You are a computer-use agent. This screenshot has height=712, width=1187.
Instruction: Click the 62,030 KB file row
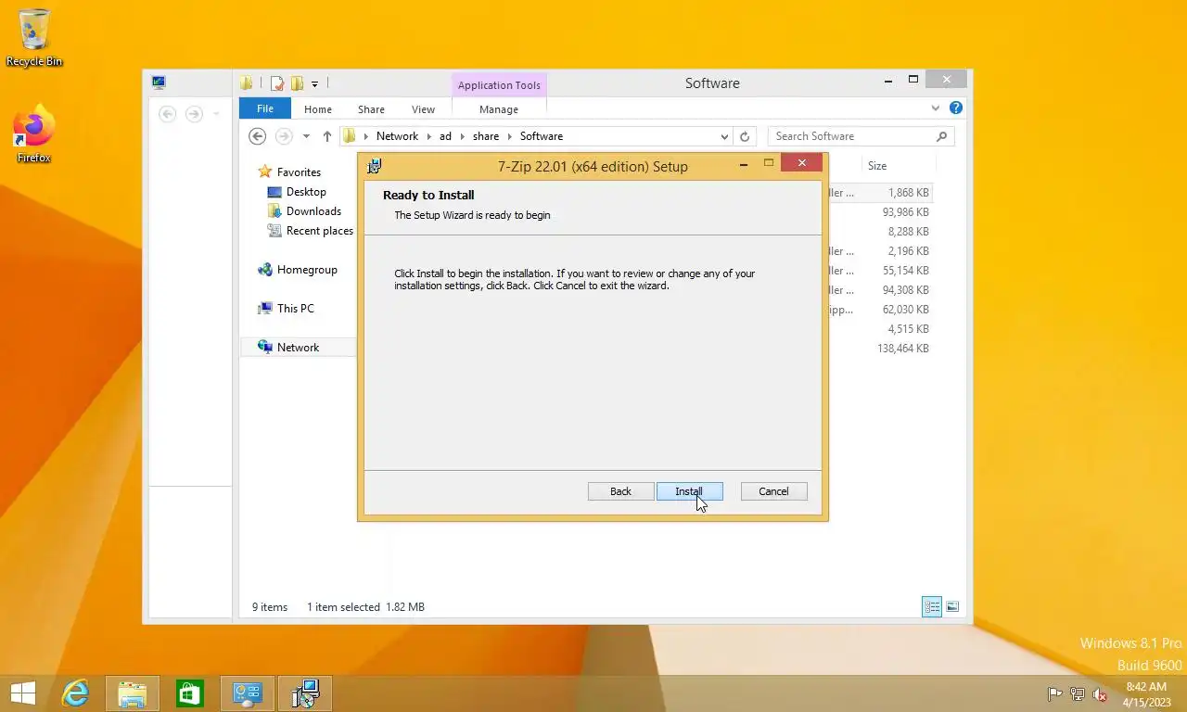[879, 310]
